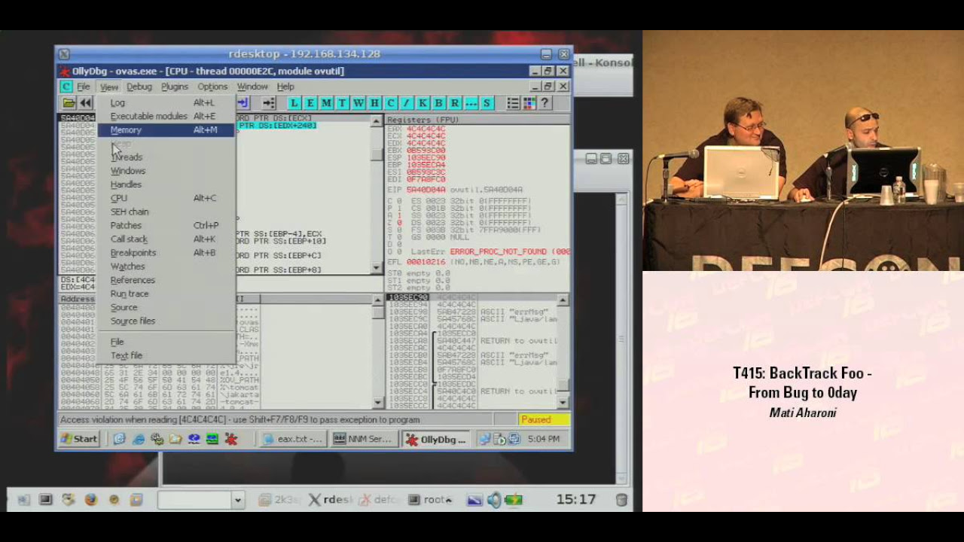
Task: Open the Plugins menu
Action: tap(175, 87)
